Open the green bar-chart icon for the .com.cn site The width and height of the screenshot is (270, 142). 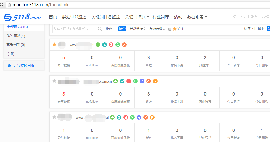pyautogui.click(x=115, y=81)
